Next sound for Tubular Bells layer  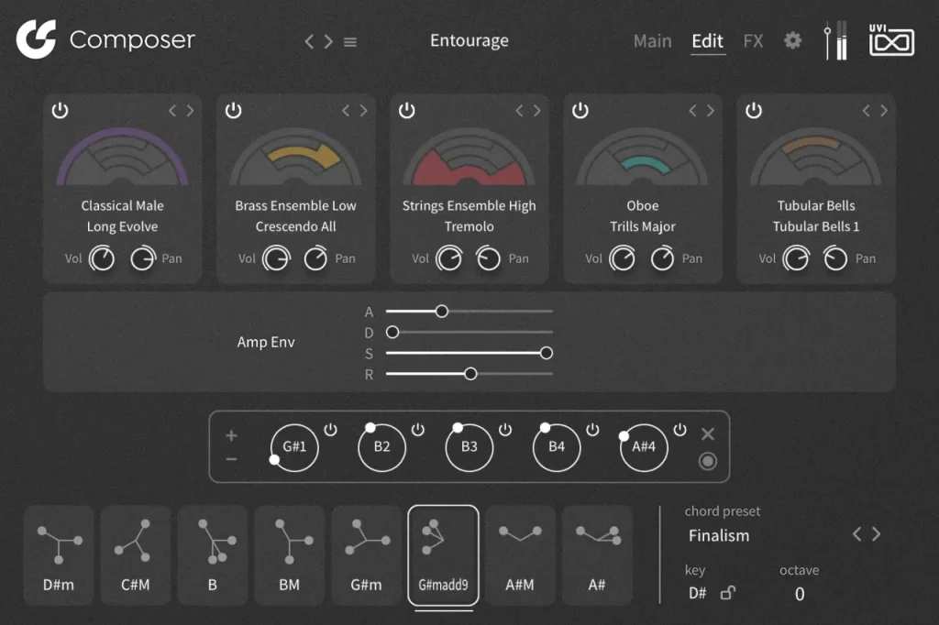pos(884,111)
